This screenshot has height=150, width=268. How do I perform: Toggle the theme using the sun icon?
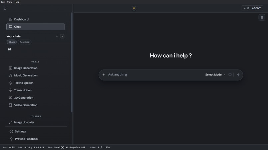pyautogui.click(x=134, y=8)
